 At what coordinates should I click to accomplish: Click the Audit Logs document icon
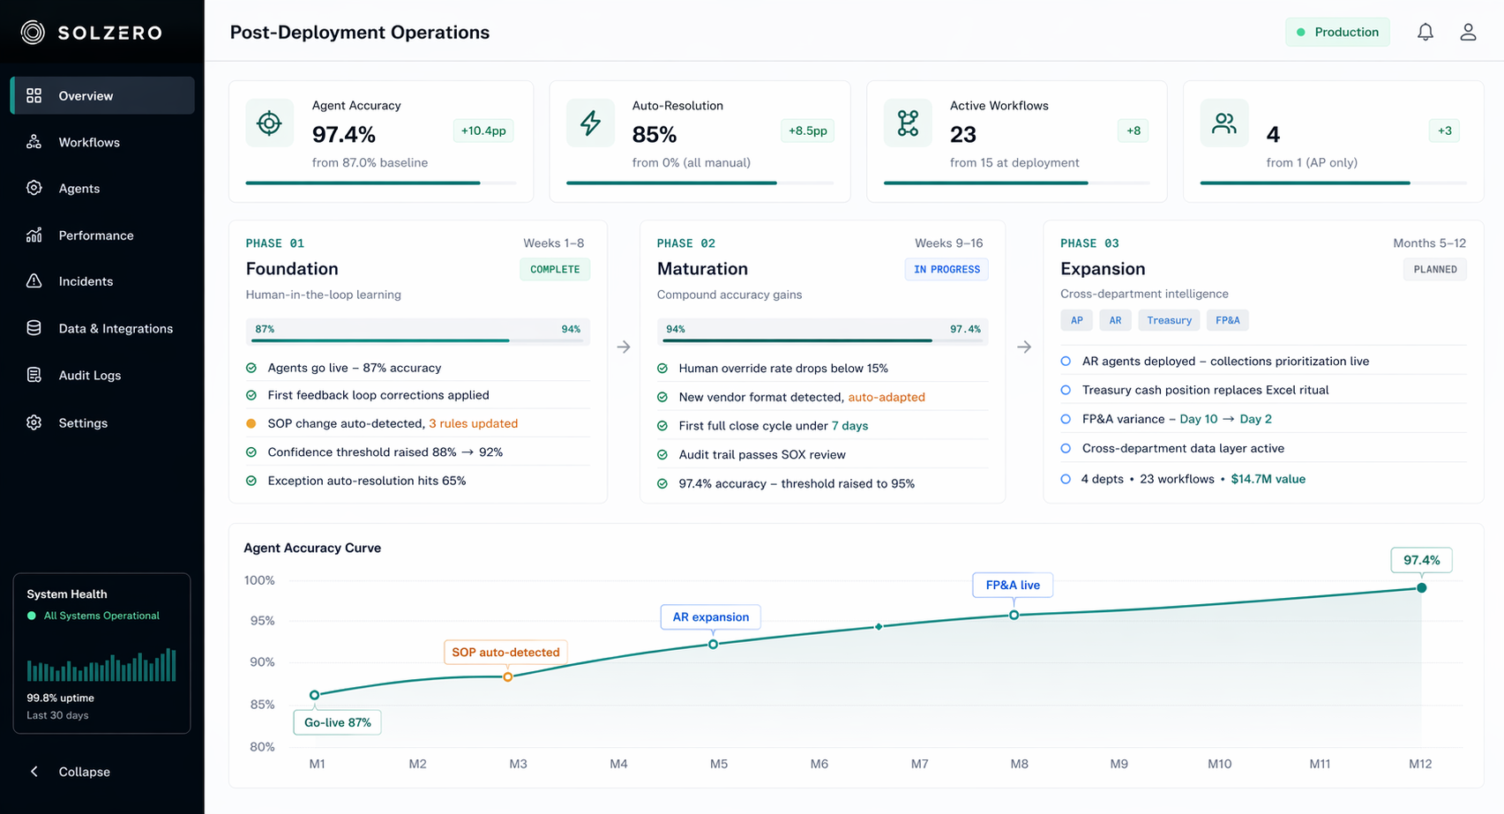[x=34, y=375]
